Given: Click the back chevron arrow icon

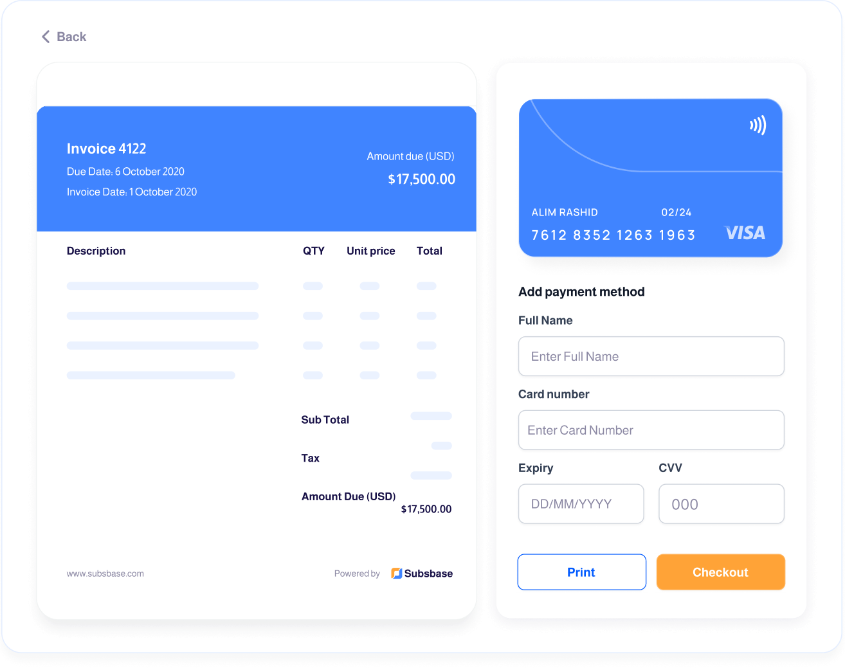Looking at the screenshot, I should coord(45,37).
